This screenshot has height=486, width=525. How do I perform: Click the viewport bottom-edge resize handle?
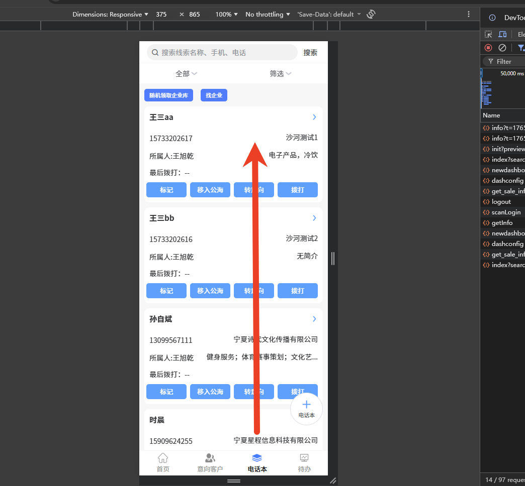tap(234, 480)
